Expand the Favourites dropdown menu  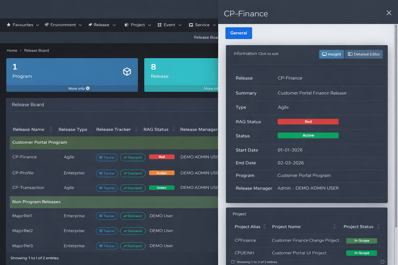23,25
